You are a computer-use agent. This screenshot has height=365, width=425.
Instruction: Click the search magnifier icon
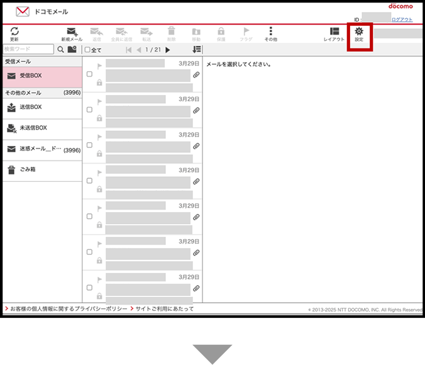61,49
